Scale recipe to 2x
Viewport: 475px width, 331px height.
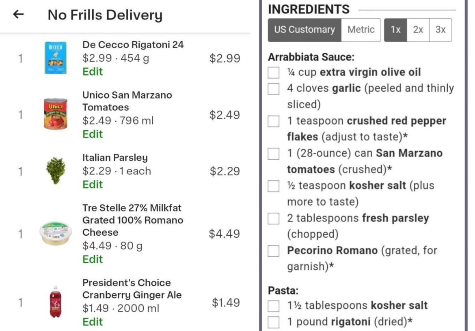418,30
